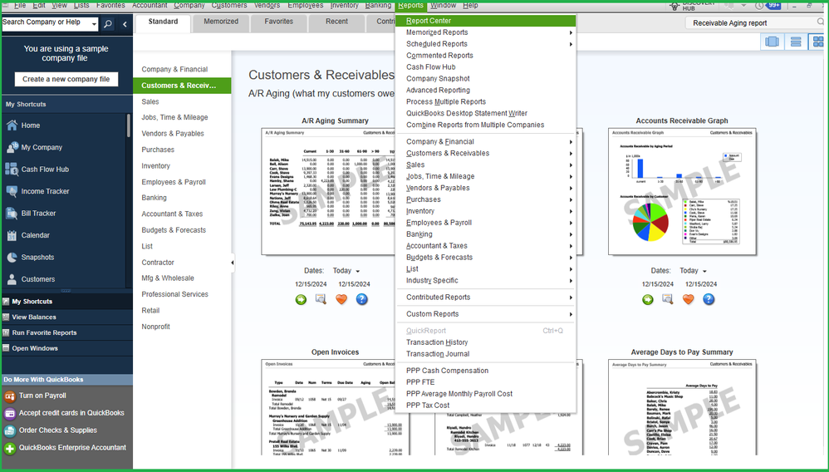Switch to the Memorized tab
The image size is (829, 472).
click(221, 22)
